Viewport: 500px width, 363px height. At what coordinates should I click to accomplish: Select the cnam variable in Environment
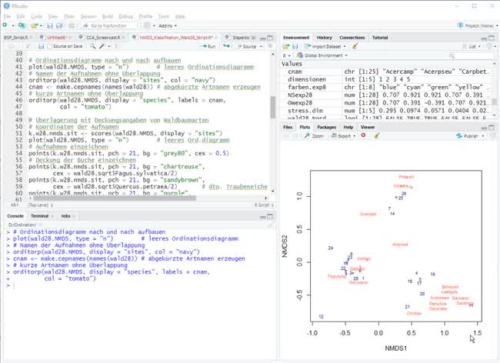388,72
